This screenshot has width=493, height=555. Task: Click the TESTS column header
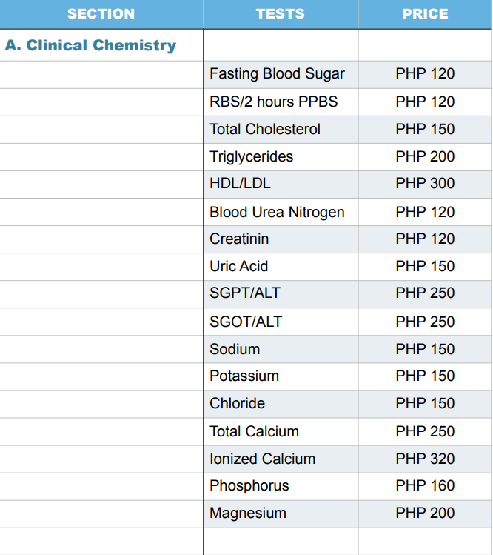[280, 14]
